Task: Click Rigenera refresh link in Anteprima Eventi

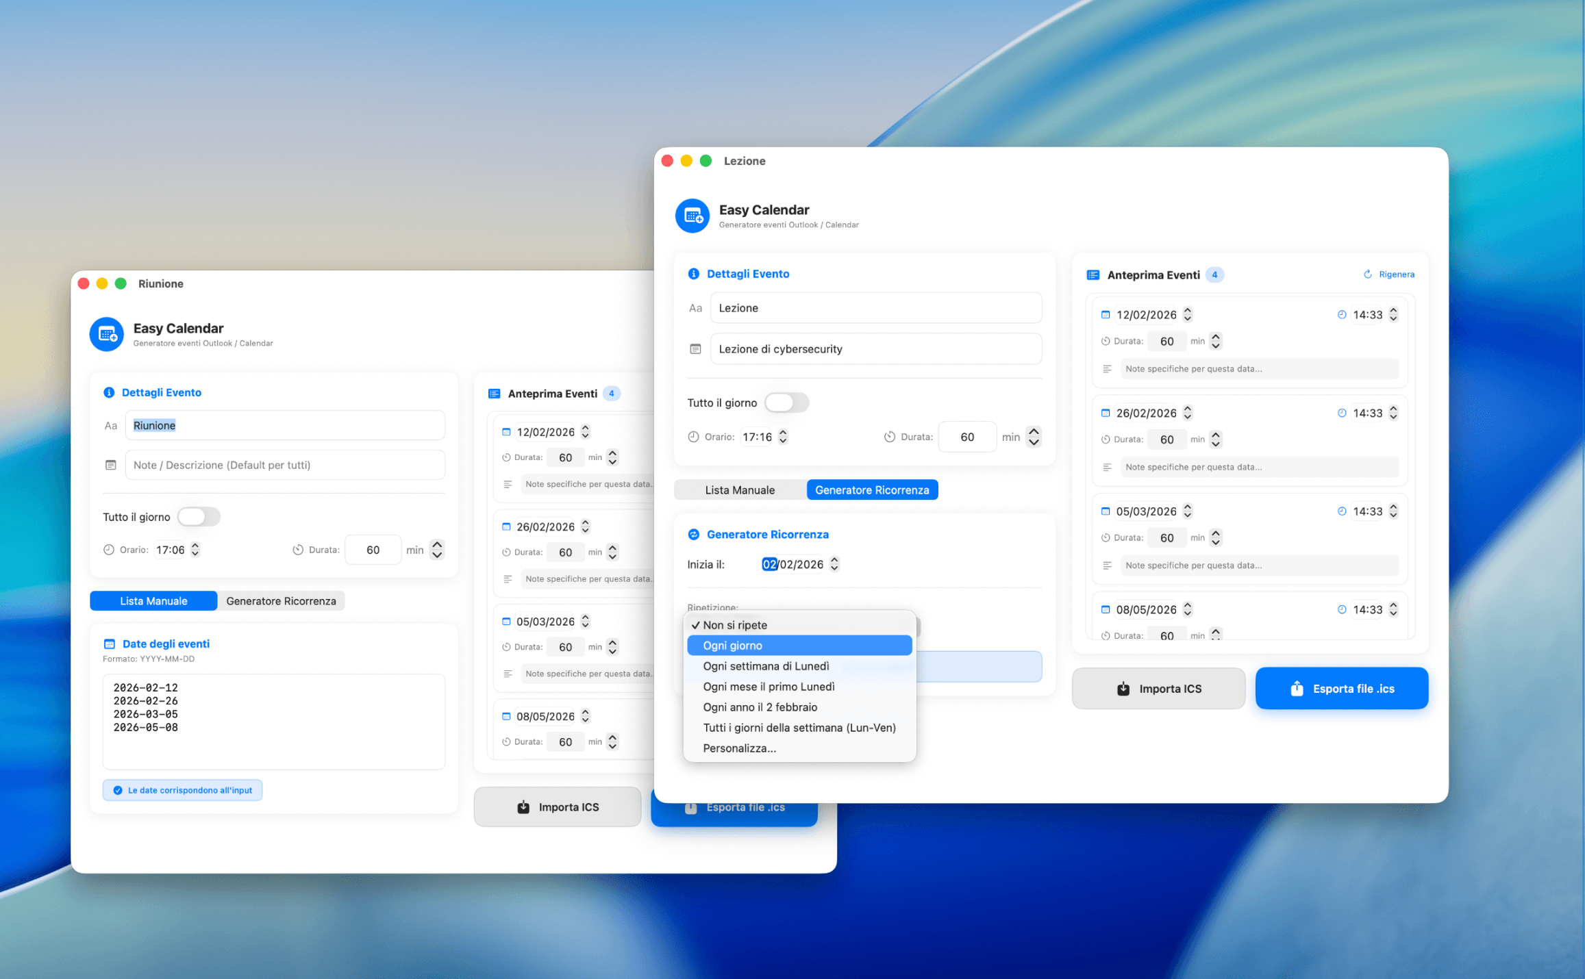Action: point(1388,275)
